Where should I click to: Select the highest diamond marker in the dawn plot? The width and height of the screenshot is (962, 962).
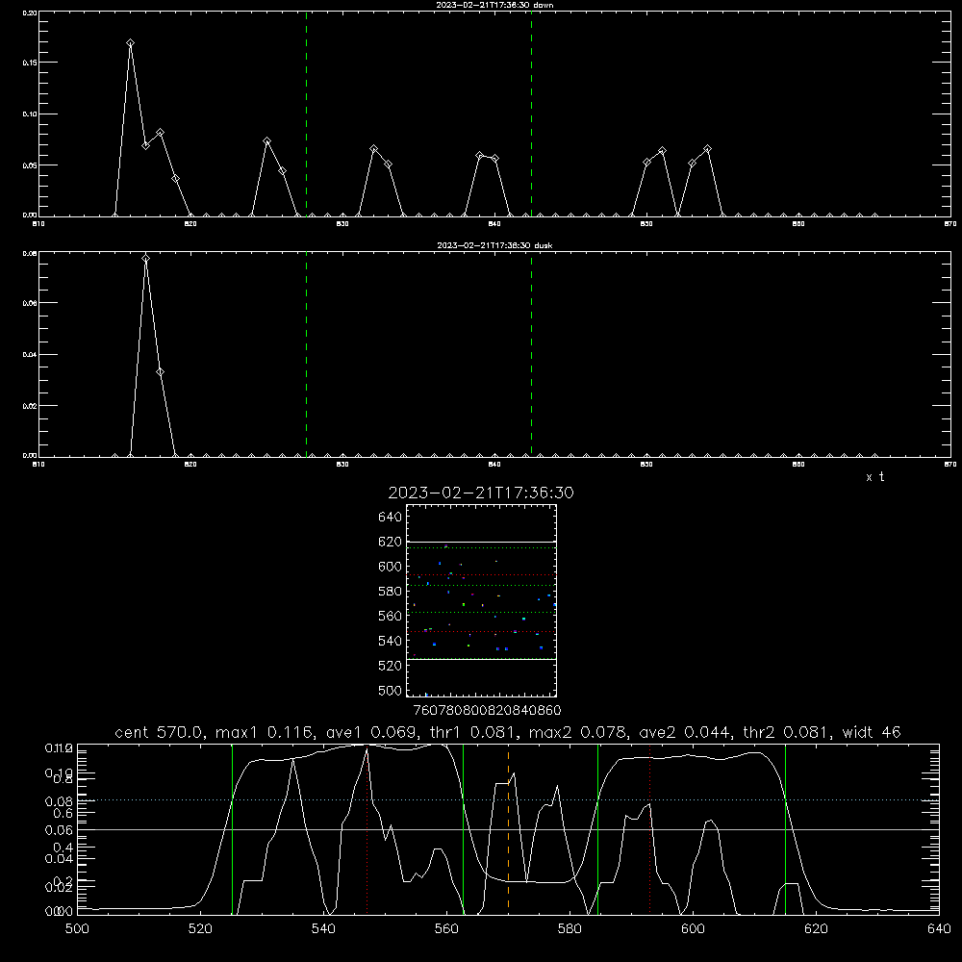click(130, 43)
